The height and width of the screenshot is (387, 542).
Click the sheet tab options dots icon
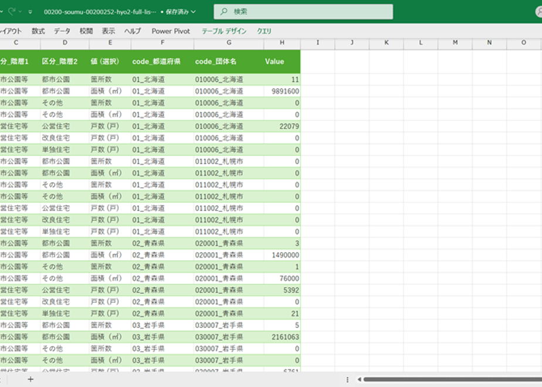coord(347,379)
